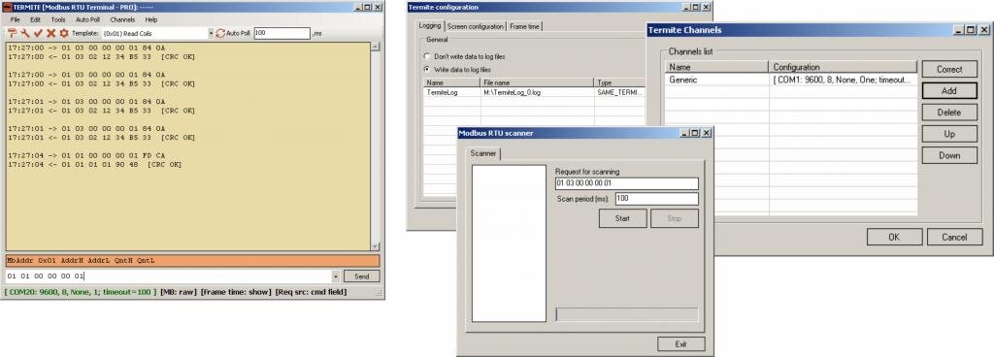Click the paint roller toolbar icon
The width and height of the screenshot is (994, 357).
click(x=12, y=33)
